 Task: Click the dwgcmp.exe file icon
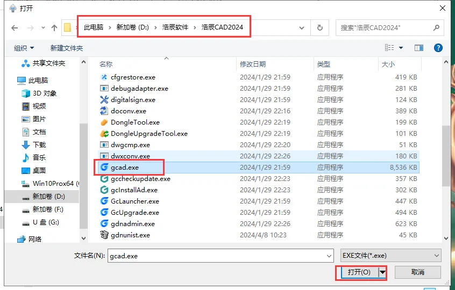point(104,145)
